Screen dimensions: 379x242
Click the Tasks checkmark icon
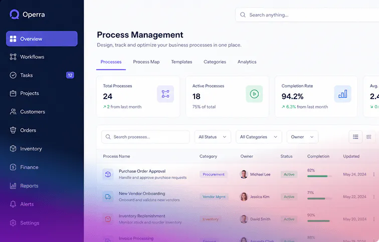coord(13,75)
